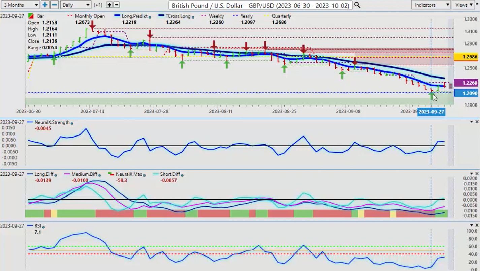Click the blue 1.2090 price tag
Screen dimensions: 480x271
[467, 93]
